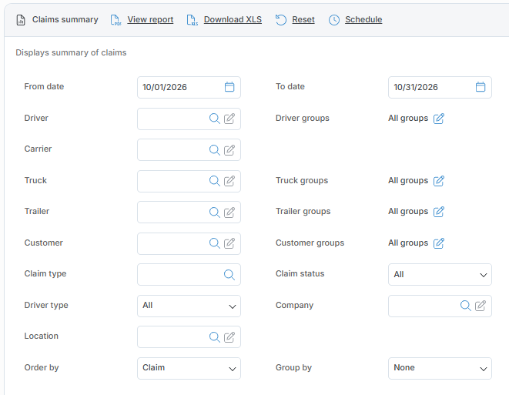The width and height of the screenshot is (509, 395).
Task: Click the Download XLS link
Action: point(233,19)
